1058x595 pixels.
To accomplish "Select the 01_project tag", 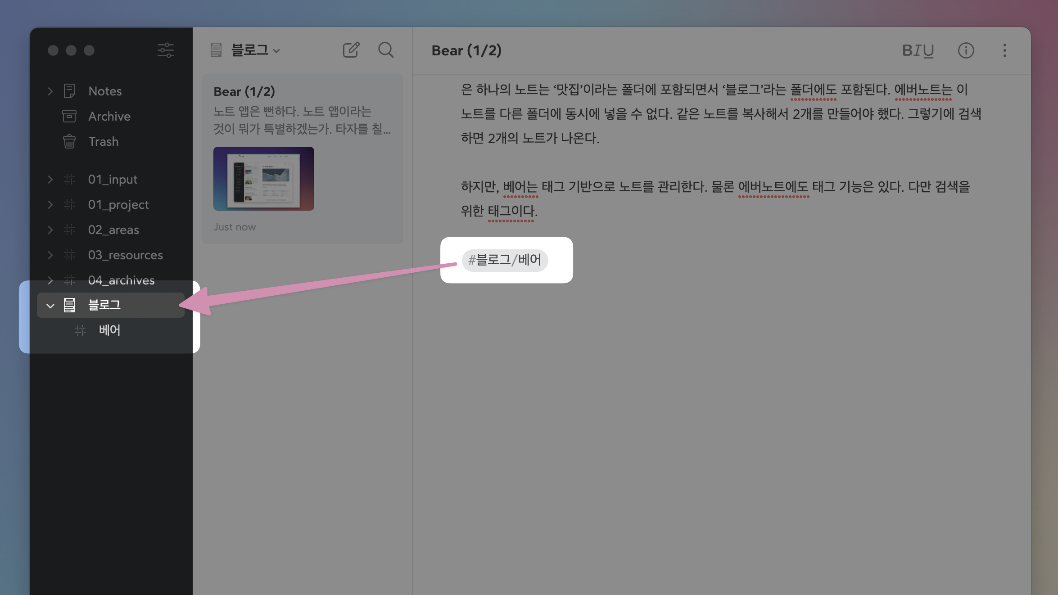I will click(x=118, y=204).
